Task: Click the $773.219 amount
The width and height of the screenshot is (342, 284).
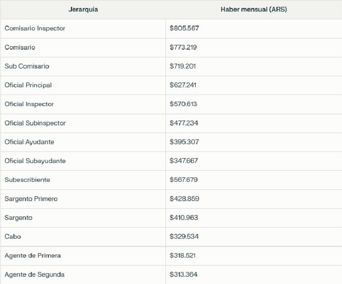Action: click(x=183, y=47)
